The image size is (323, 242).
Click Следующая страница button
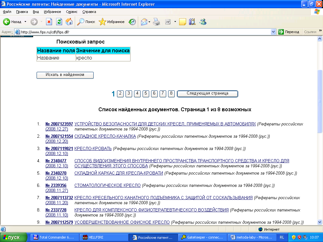[208, 94]
